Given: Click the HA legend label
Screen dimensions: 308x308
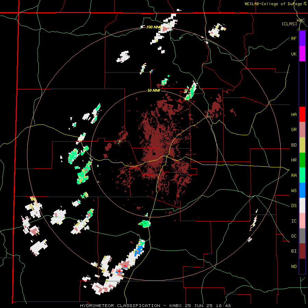Looking at the screenshot, I should click(294, 115).
